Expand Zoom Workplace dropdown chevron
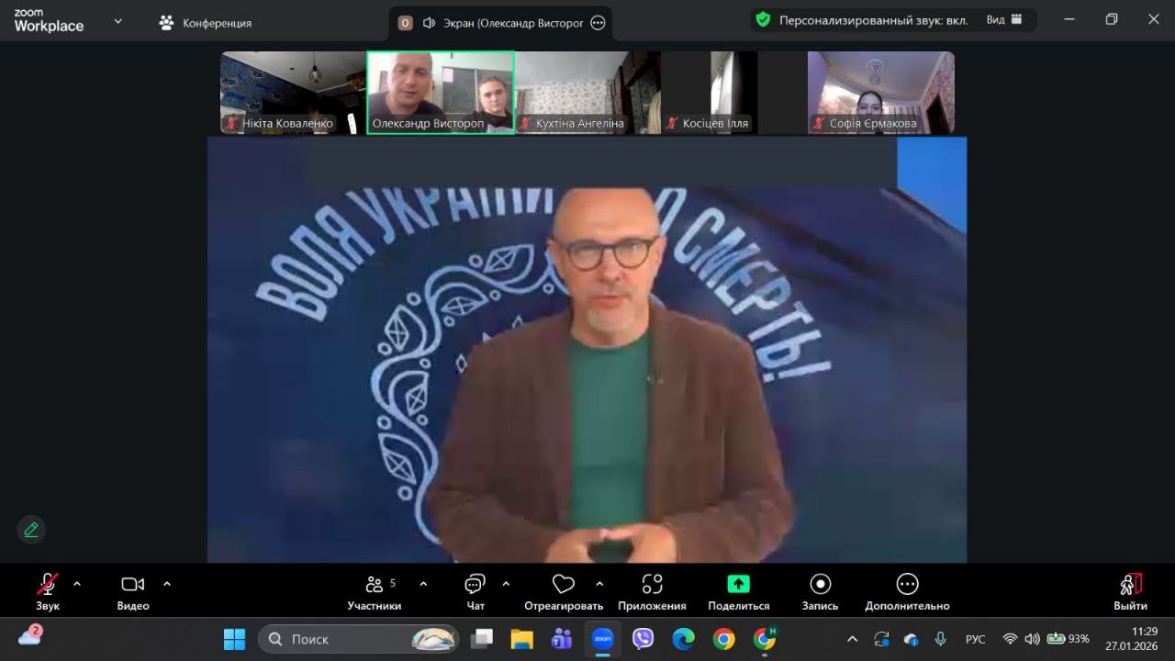The height and width of the screenshot is (661, 1175). tap(117, 20)
